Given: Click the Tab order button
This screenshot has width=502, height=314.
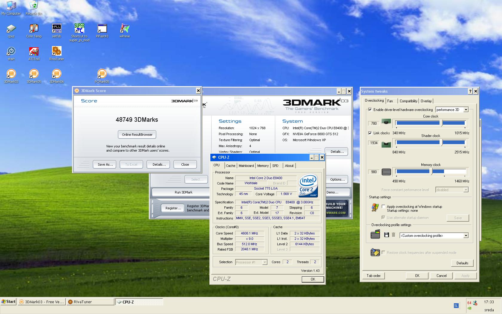Looking at the screenshot, I should point(374,276).
